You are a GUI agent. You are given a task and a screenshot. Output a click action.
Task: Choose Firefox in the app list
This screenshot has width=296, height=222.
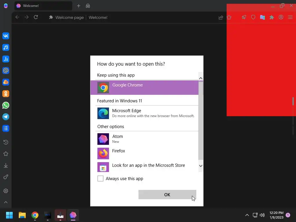(x=144, y=153)
